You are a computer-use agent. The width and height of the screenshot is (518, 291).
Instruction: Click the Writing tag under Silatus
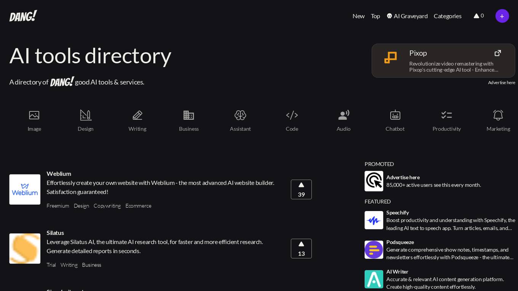tap(69, 265)
